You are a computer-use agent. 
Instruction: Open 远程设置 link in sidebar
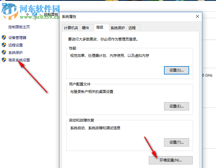(x=16, y=45)
